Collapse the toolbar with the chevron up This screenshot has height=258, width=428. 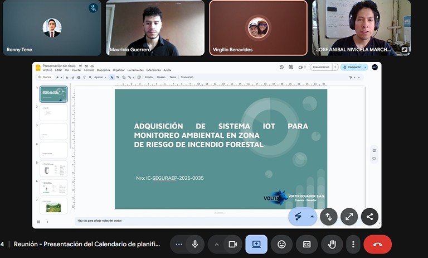359,78
